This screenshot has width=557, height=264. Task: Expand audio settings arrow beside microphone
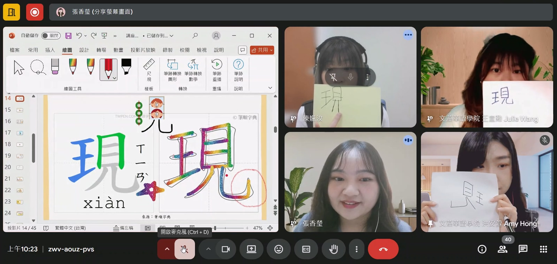click(x=167, y=249)
